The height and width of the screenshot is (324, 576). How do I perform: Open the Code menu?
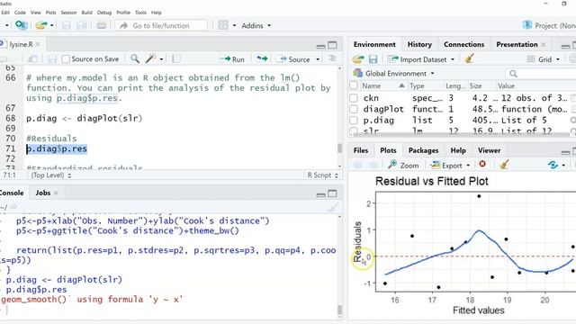tap(20, 13)
